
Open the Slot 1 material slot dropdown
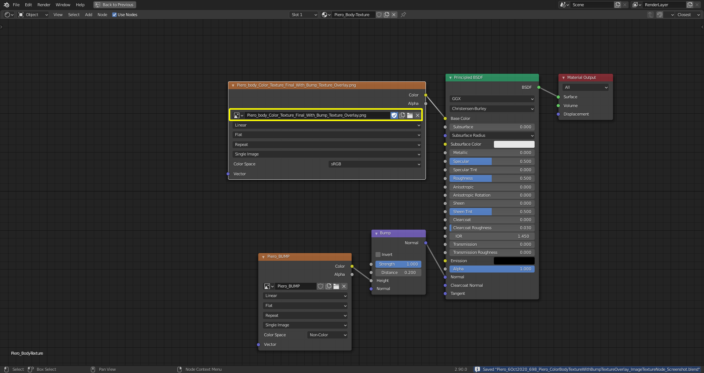click(304, 15)
